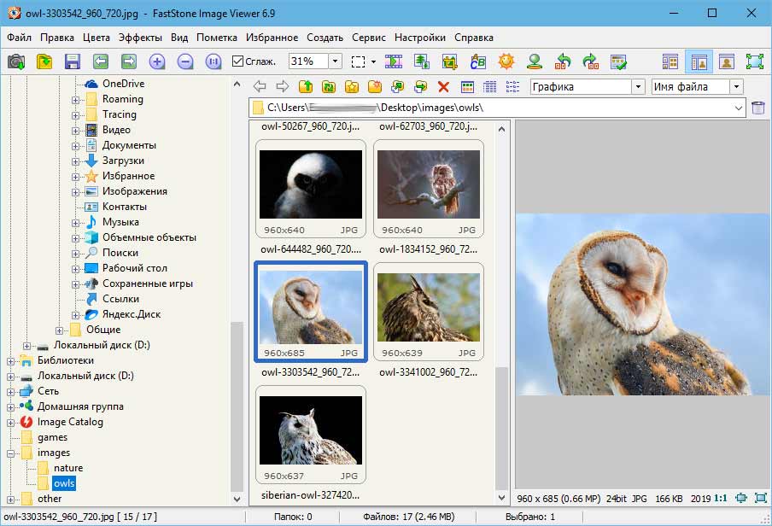
Task: Delete selected file with the red X icon
Action: point(442,86)
